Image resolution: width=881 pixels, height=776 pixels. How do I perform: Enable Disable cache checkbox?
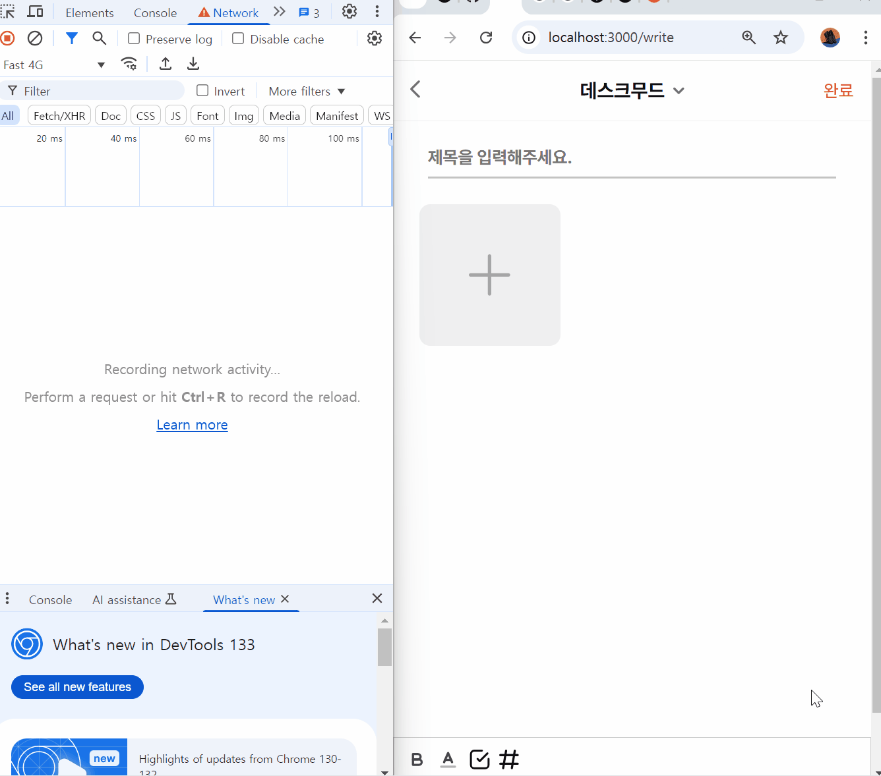(238, 38)
